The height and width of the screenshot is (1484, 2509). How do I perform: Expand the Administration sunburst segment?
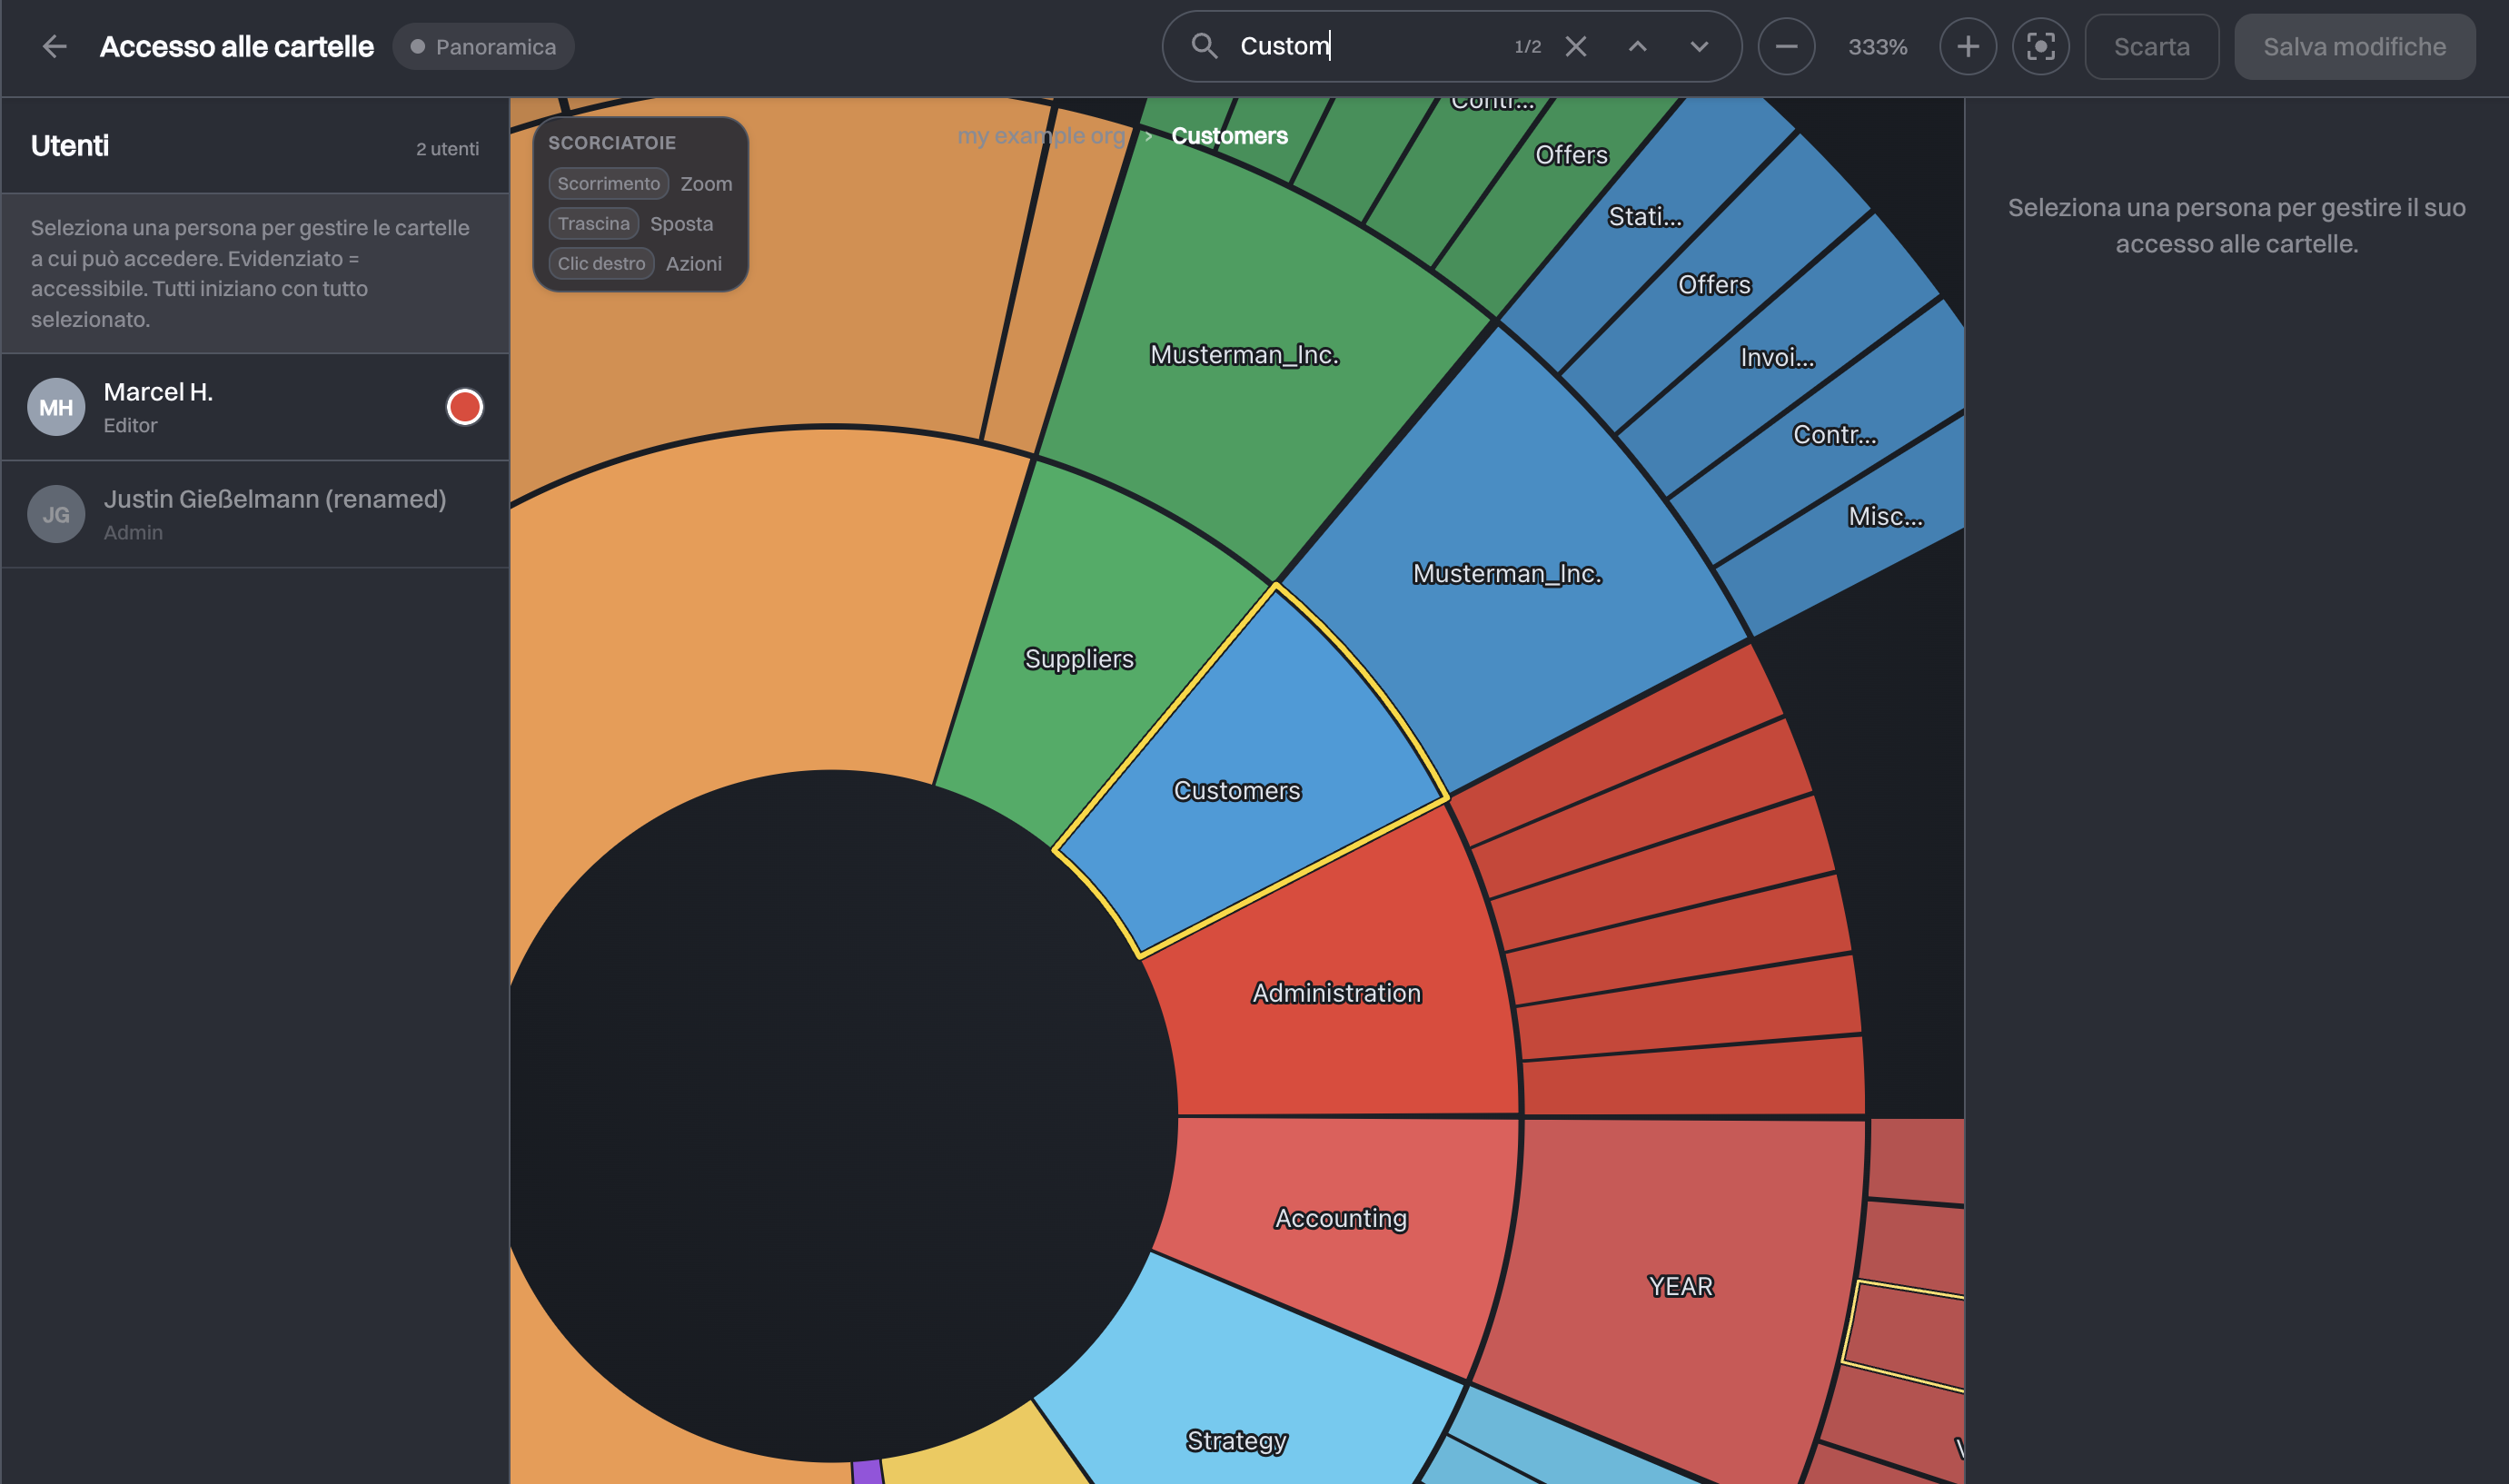1336,992
